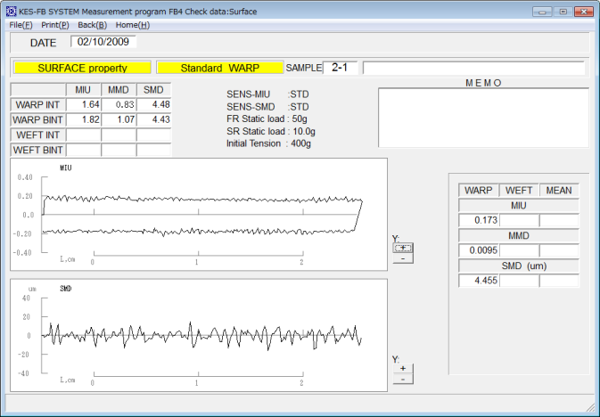Screen dimensions: 600x417
Task: Open the File menu
Action: (x=21, y=25)
